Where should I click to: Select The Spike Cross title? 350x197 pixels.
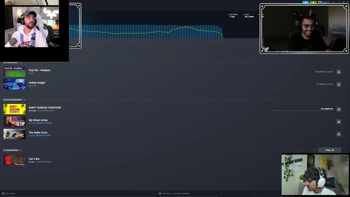(x=38, y=132)
